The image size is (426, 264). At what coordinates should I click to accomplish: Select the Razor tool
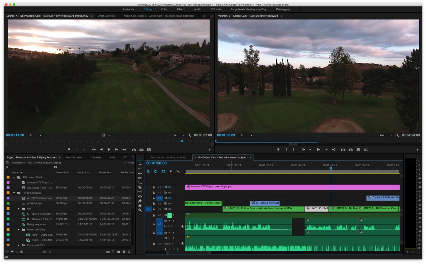[x=140, y=187]
